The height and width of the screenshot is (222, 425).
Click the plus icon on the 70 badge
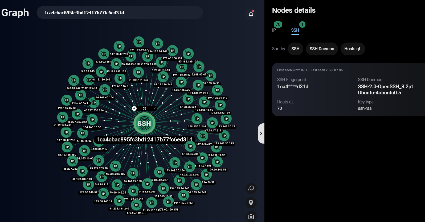(x=134, y=108)
